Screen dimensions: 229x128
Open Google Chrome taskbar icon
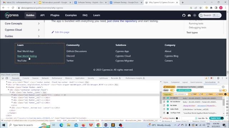pos(98,125)
